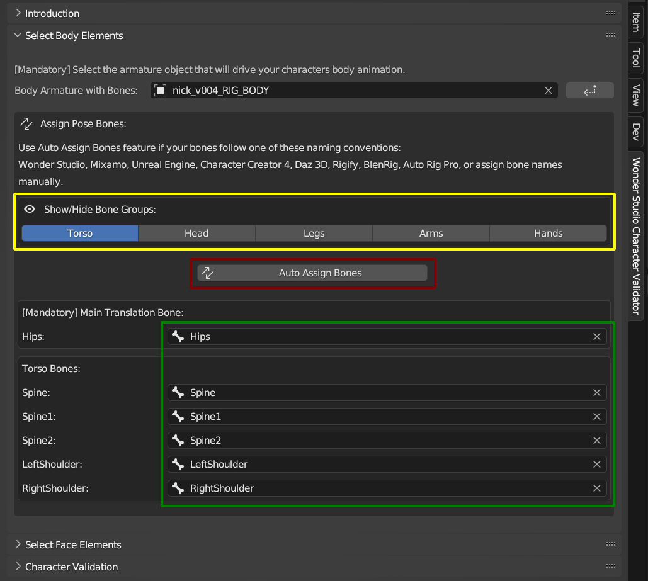Click the bone icon in Spine2 field

pyautogui.click(x=178, y=441)
